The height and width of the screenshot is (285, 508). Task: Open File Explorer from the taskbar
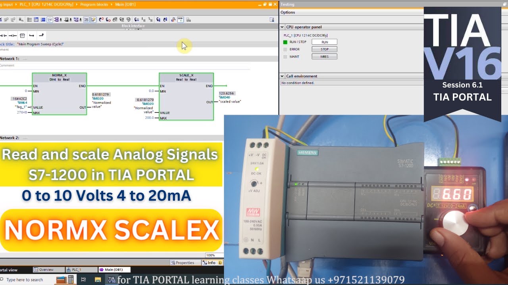(98, 279)
